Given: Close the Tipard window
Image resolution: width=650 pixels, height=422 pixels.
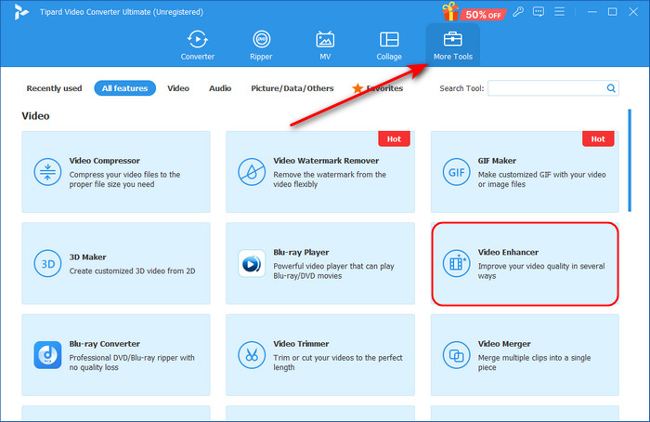Looking at the screenshot, I should coord(633,11).
